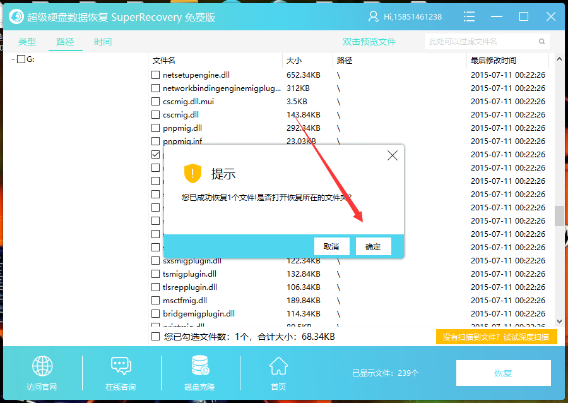The width and height of the screenshot is (568, 403).
Task: Check the tlsrepplugin.dll checkbox
Action: click(155, 287)
